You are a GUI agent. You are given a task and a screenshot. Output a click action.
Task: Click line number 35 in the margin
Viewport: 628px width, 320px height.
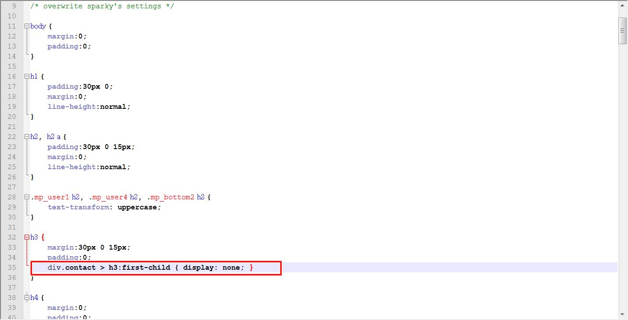(x=12, y=268)
